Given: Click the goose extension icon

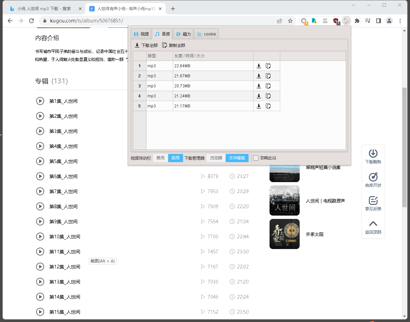Looking at the screenshot, I should coord(346,21).
